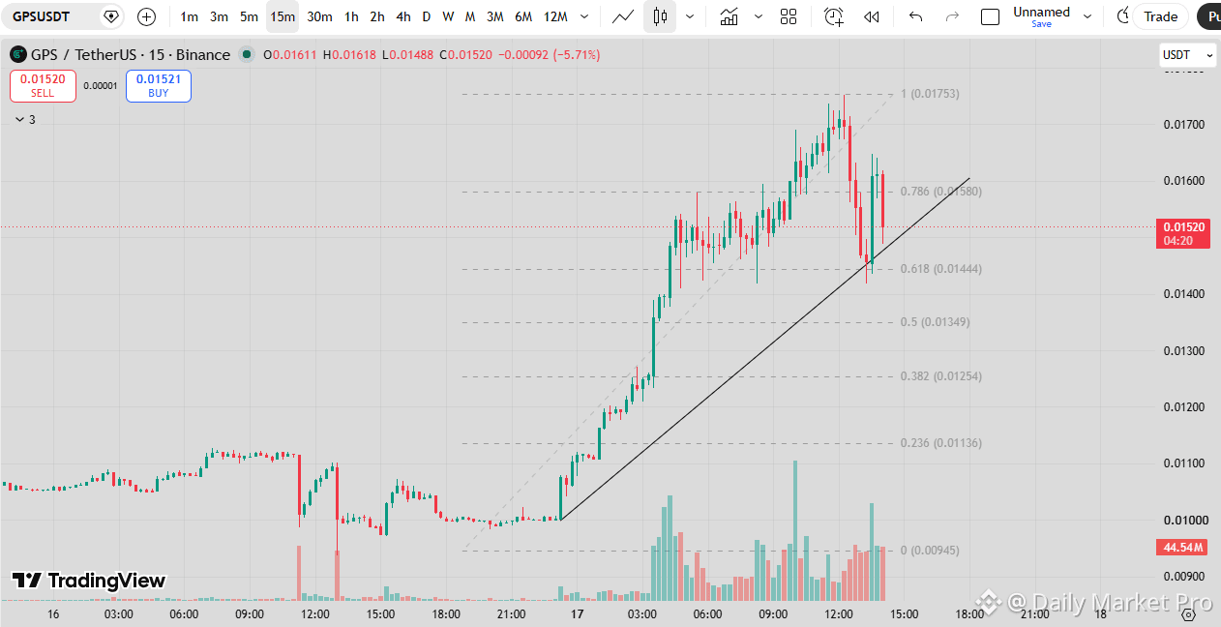This screenshot has width=1221, height=627.
Task: Click the Trade button
Action: (x=1160, y=16)
